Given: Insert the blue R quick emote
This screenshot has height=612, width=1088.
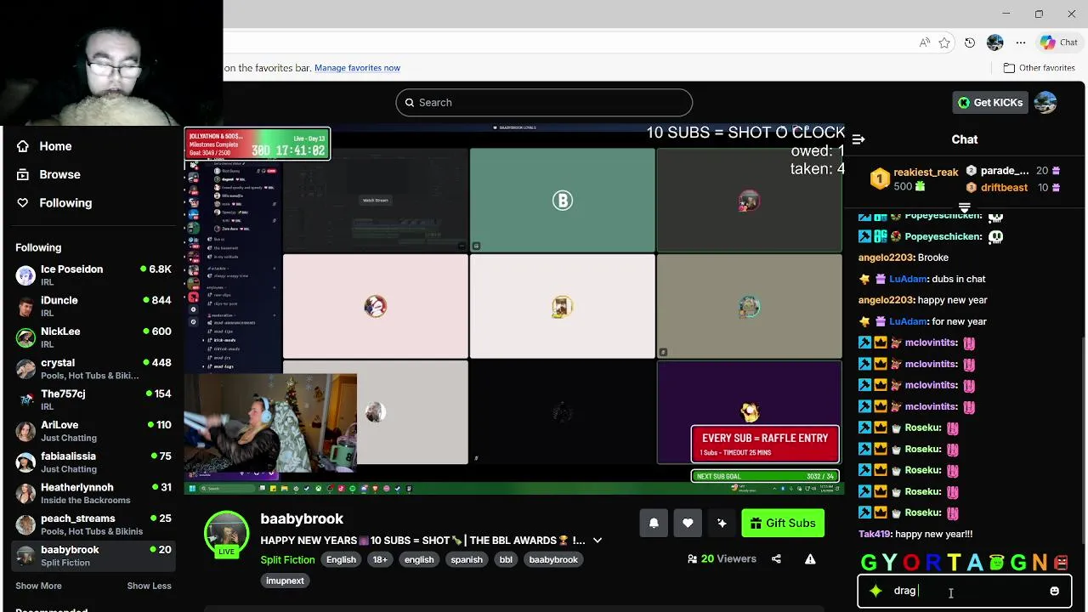Looking at the screenshot, I should coord(932,562).
